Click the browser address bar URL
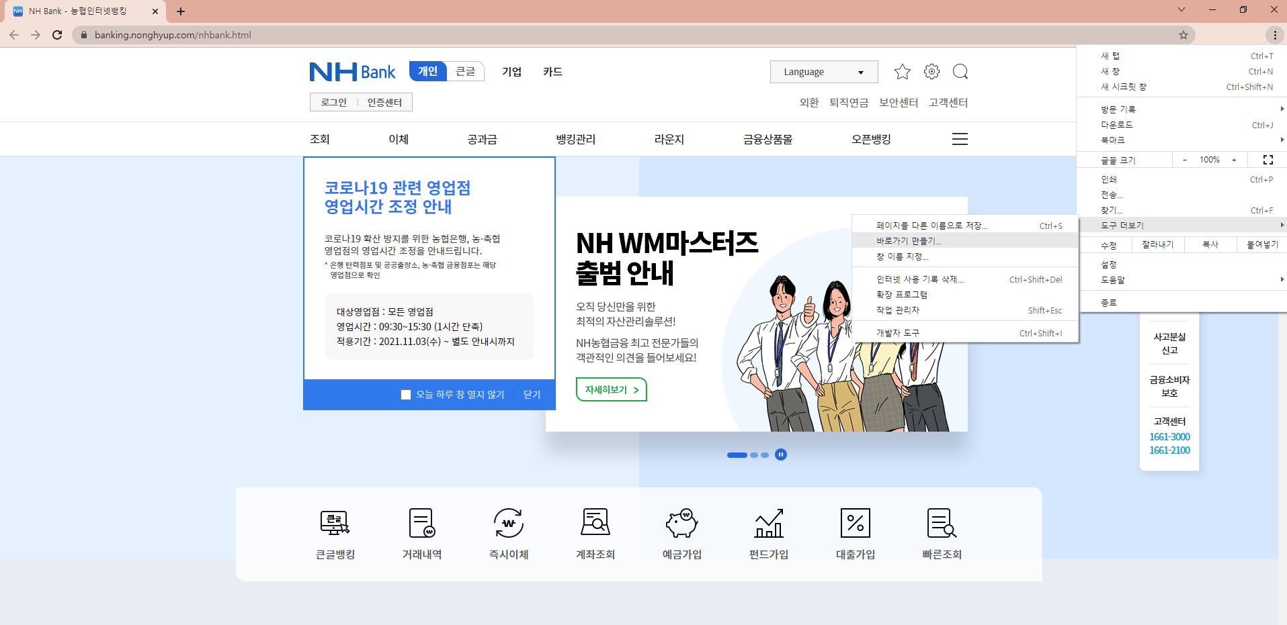1287x625 pixels. 173,35
